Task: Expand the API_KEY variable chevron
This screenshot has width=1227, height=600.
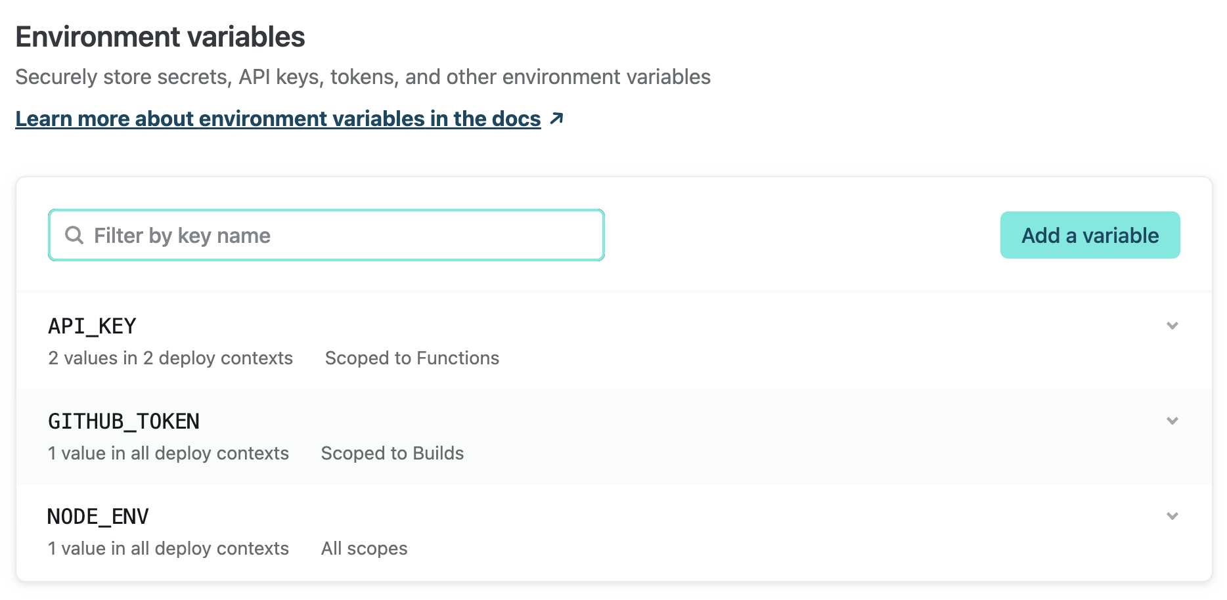Action: (x=1172, y=326)
